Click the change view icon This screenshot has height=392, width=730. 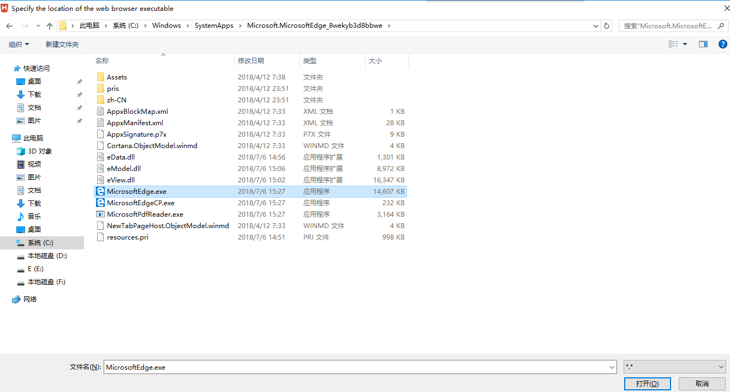(674, 44)
